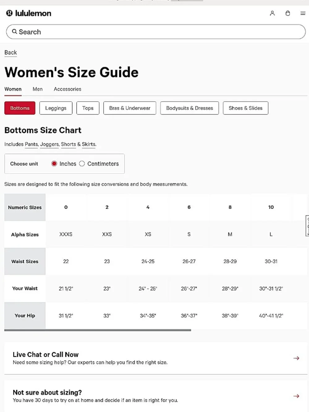Go back using the Back link

click(x=11, y=53)
